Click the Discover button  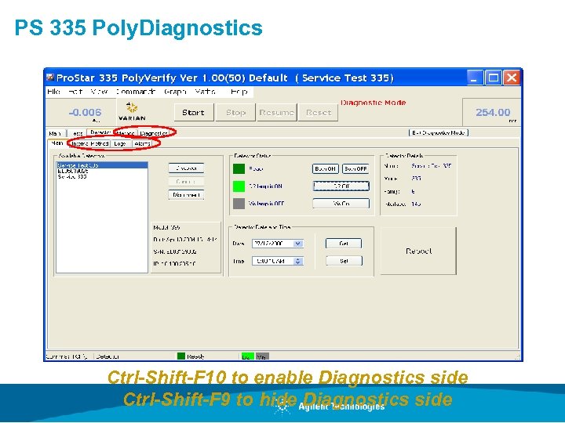point(186,168)
